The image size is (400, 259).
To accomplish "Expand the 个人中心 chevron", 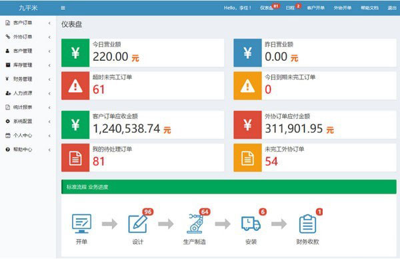I will [49, 136].
